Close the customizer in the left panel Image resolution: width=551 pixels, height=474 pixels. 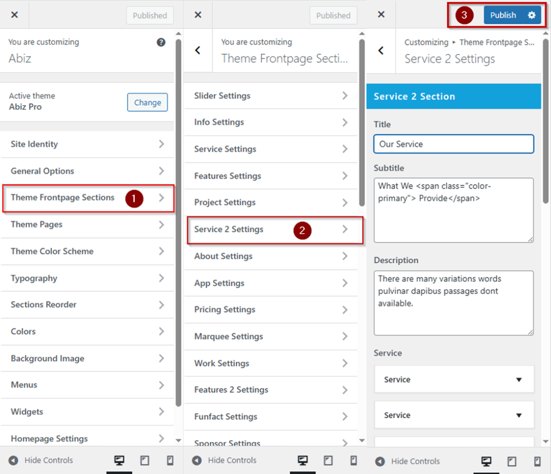click(x=15, y=15)
